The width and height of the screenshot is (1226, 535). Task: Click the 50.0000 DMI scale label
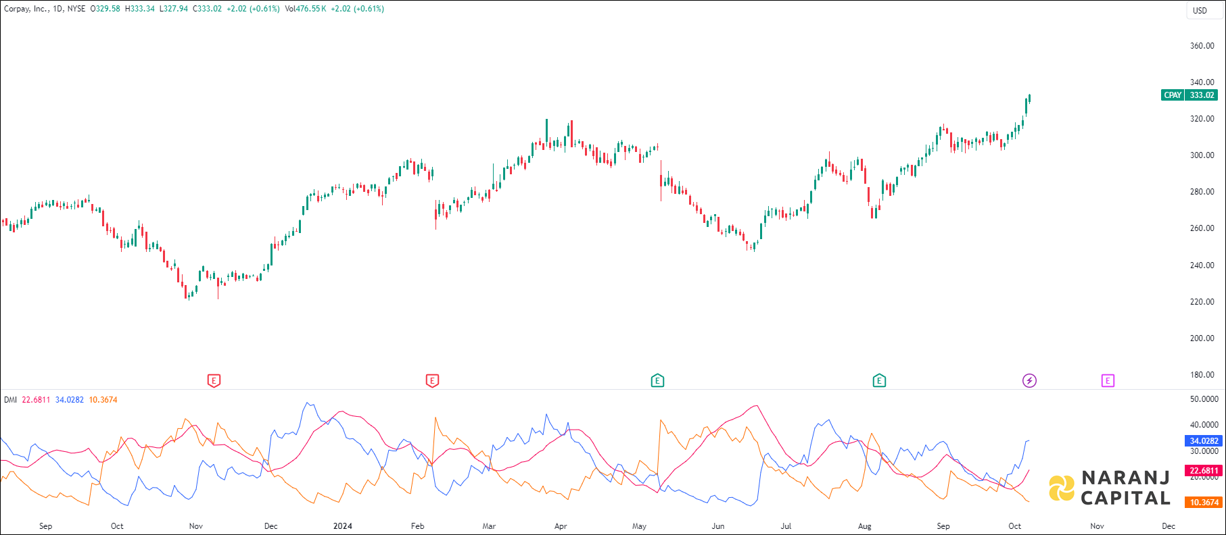click(x=1204, y=399)
